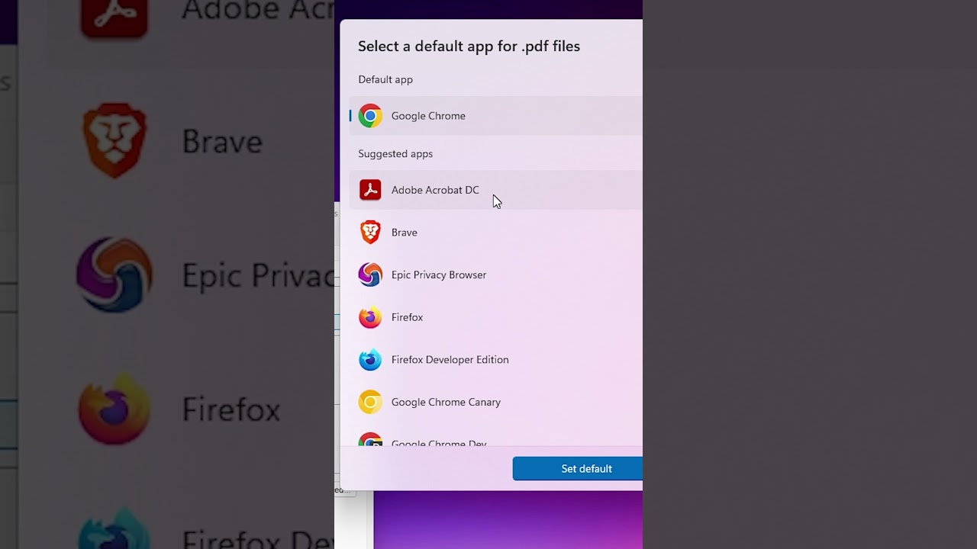Set default app with the Set default button
The image size is (977, 549).
578,469
